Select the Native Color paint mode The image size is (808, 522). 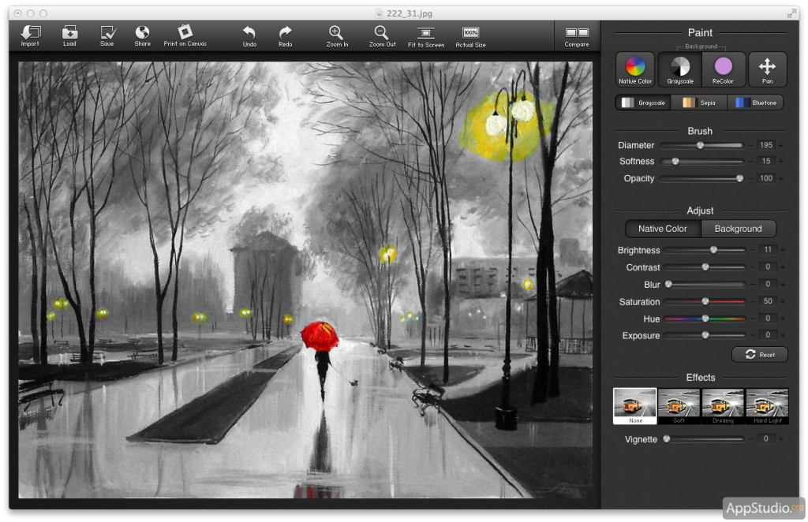pos(635,69)
